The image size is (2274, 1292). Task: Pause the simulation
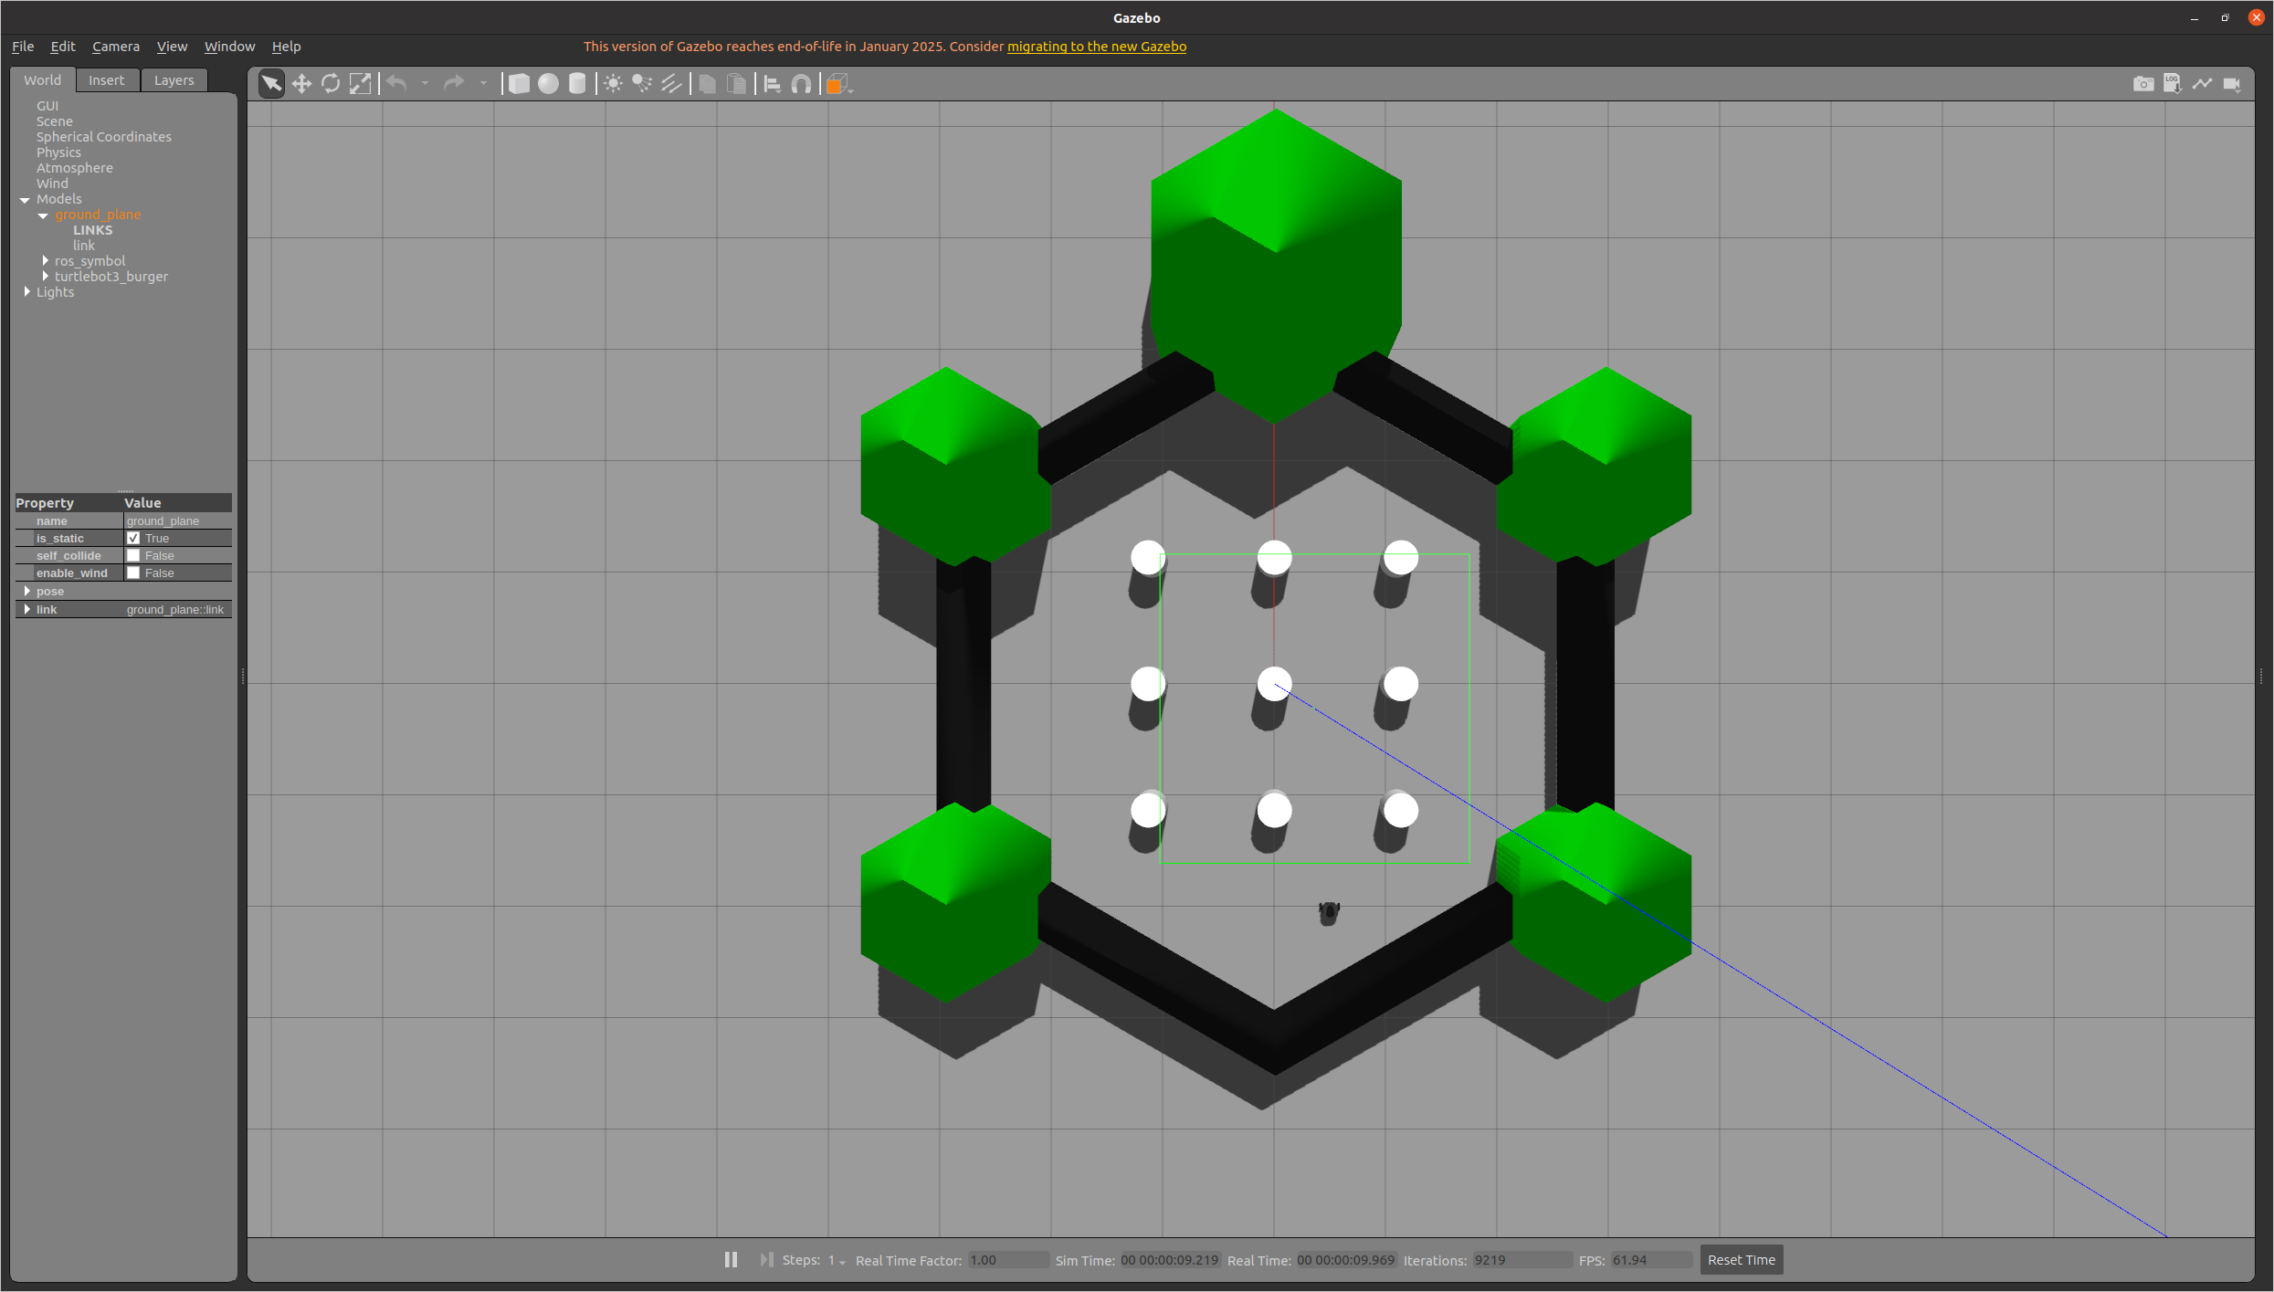(731, 1260)
